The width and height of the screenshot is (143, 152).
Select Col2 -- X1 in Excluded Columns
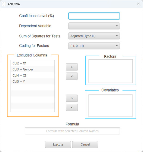click(33, 63)
